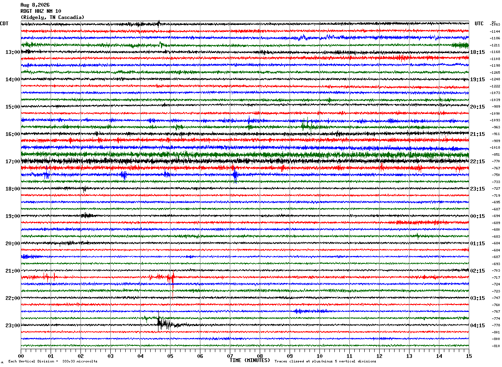Click the 'Aug 8,2026' date header
This screenshot has height=367, width=502.
click(36, 5)
